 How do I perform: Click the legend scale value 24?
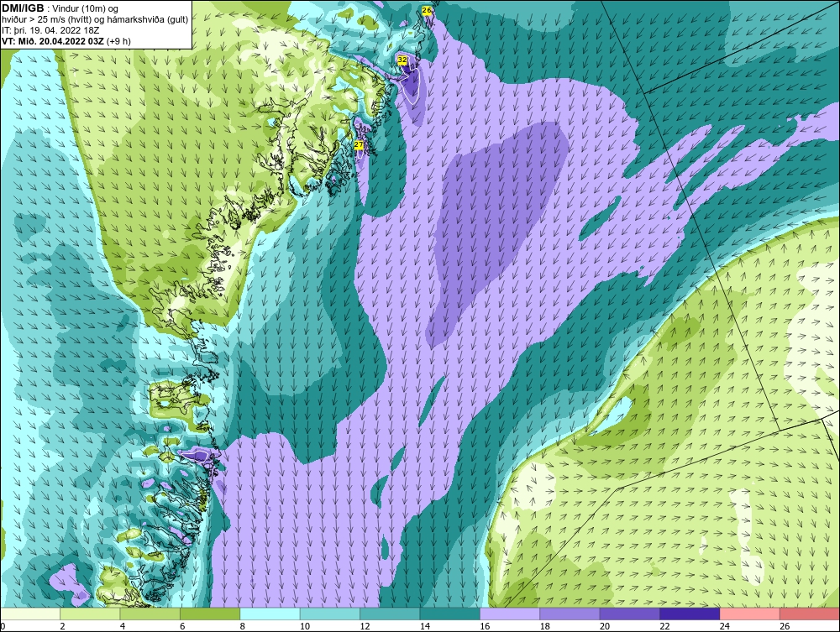[x=725, y=626]
